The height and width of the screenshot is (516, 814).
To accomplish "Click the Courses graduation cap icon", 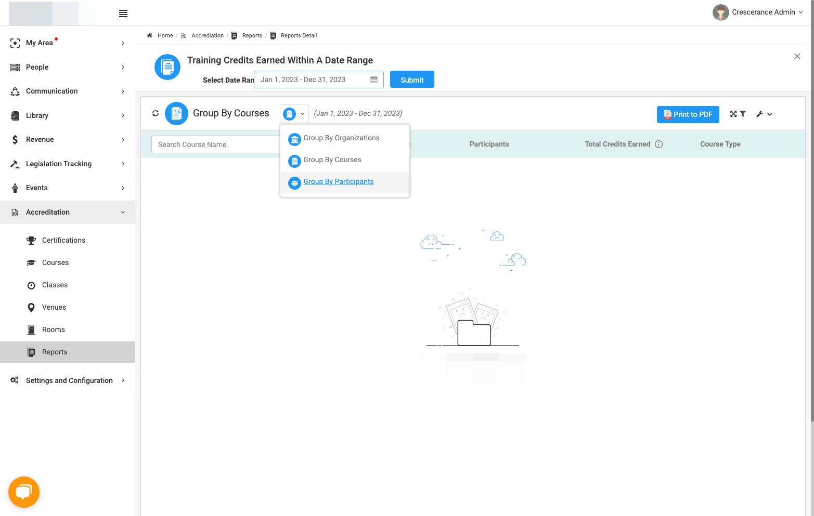I will 31,263.
